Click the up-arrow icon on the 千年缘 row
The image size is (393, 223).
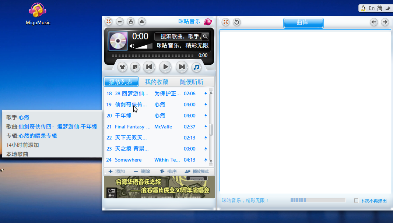click(x=206, y=116)
